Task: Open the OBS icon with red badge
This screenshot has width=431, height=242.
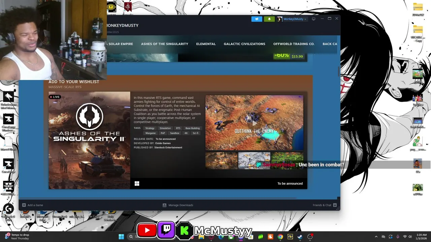Action: click(310, 237)
